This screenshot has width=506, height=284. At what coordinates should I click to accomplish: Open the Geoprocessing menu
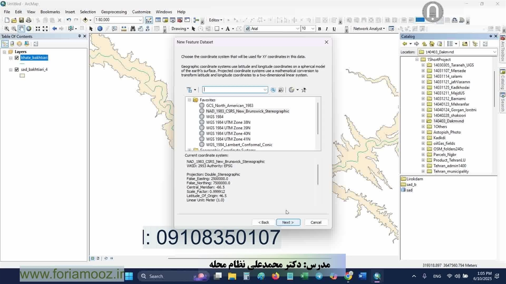(113, 12)
